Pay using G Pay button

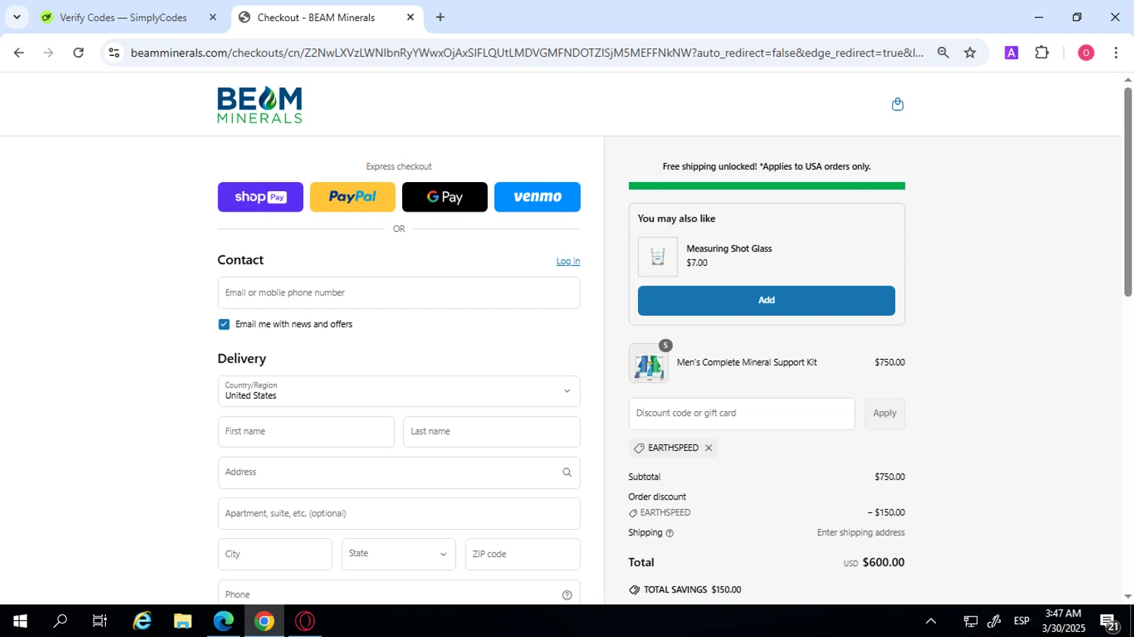[445, 197]
